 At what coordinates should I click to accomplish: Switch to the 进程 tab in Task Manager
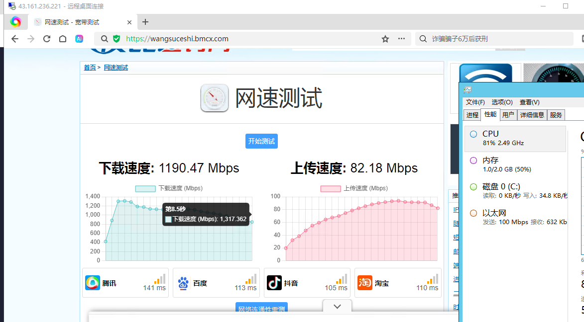[472, 114]
